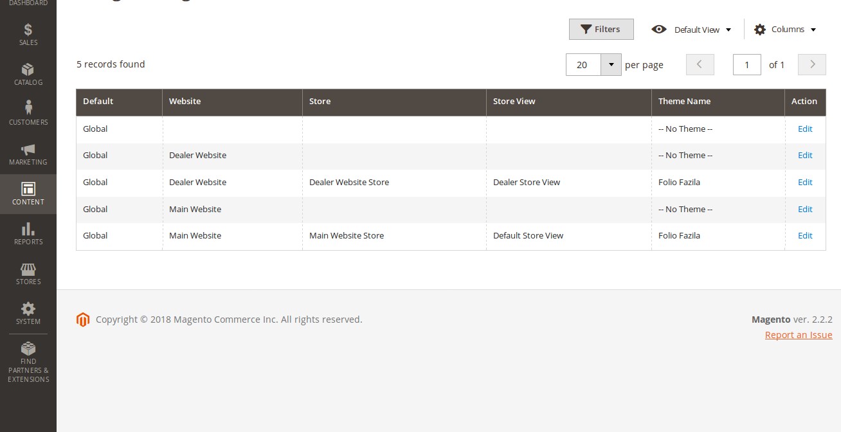This screenshot has height=432, width=841.
Task: Expand the Columns dropdown
Action: click(785, 29)
